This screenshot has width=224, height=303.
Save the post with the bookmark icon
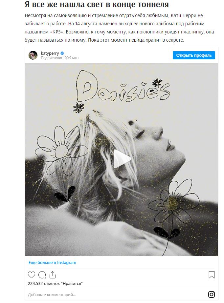[x=212, y=274]
